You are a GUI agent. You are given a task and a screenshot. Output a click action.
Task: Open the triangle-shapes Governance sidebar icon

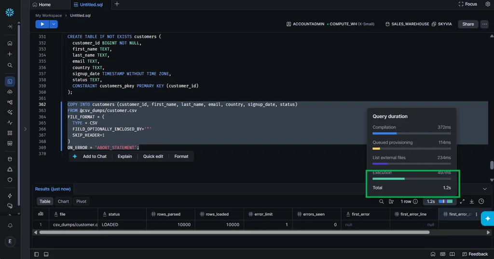pos(10,169)
